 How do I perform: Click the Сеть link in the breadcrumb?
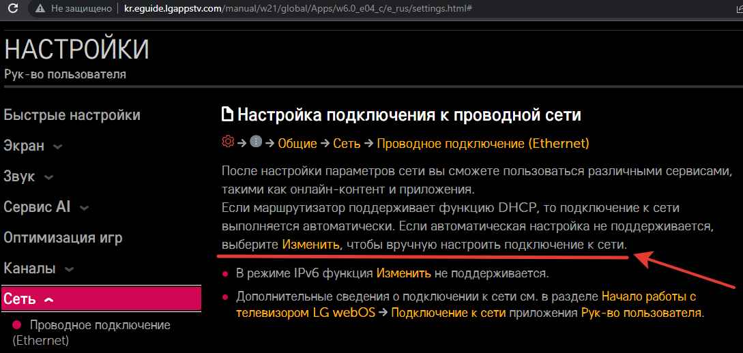pyautogui.click(x=347, y=143)
